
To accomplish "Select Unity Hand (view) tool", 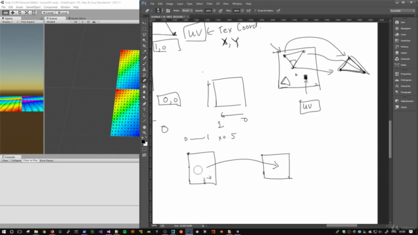I will coord(5,12).
